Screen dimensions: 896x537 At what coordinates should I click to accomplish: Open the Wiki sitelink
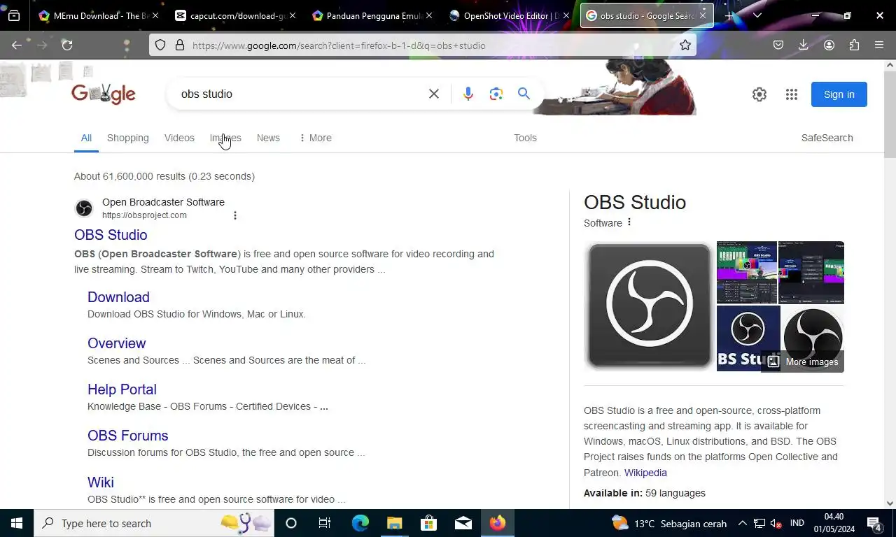101,482
